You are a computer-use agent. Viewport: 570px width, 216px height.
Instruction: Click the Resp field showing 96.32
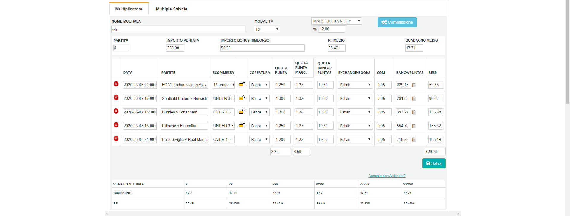[436, 98]
